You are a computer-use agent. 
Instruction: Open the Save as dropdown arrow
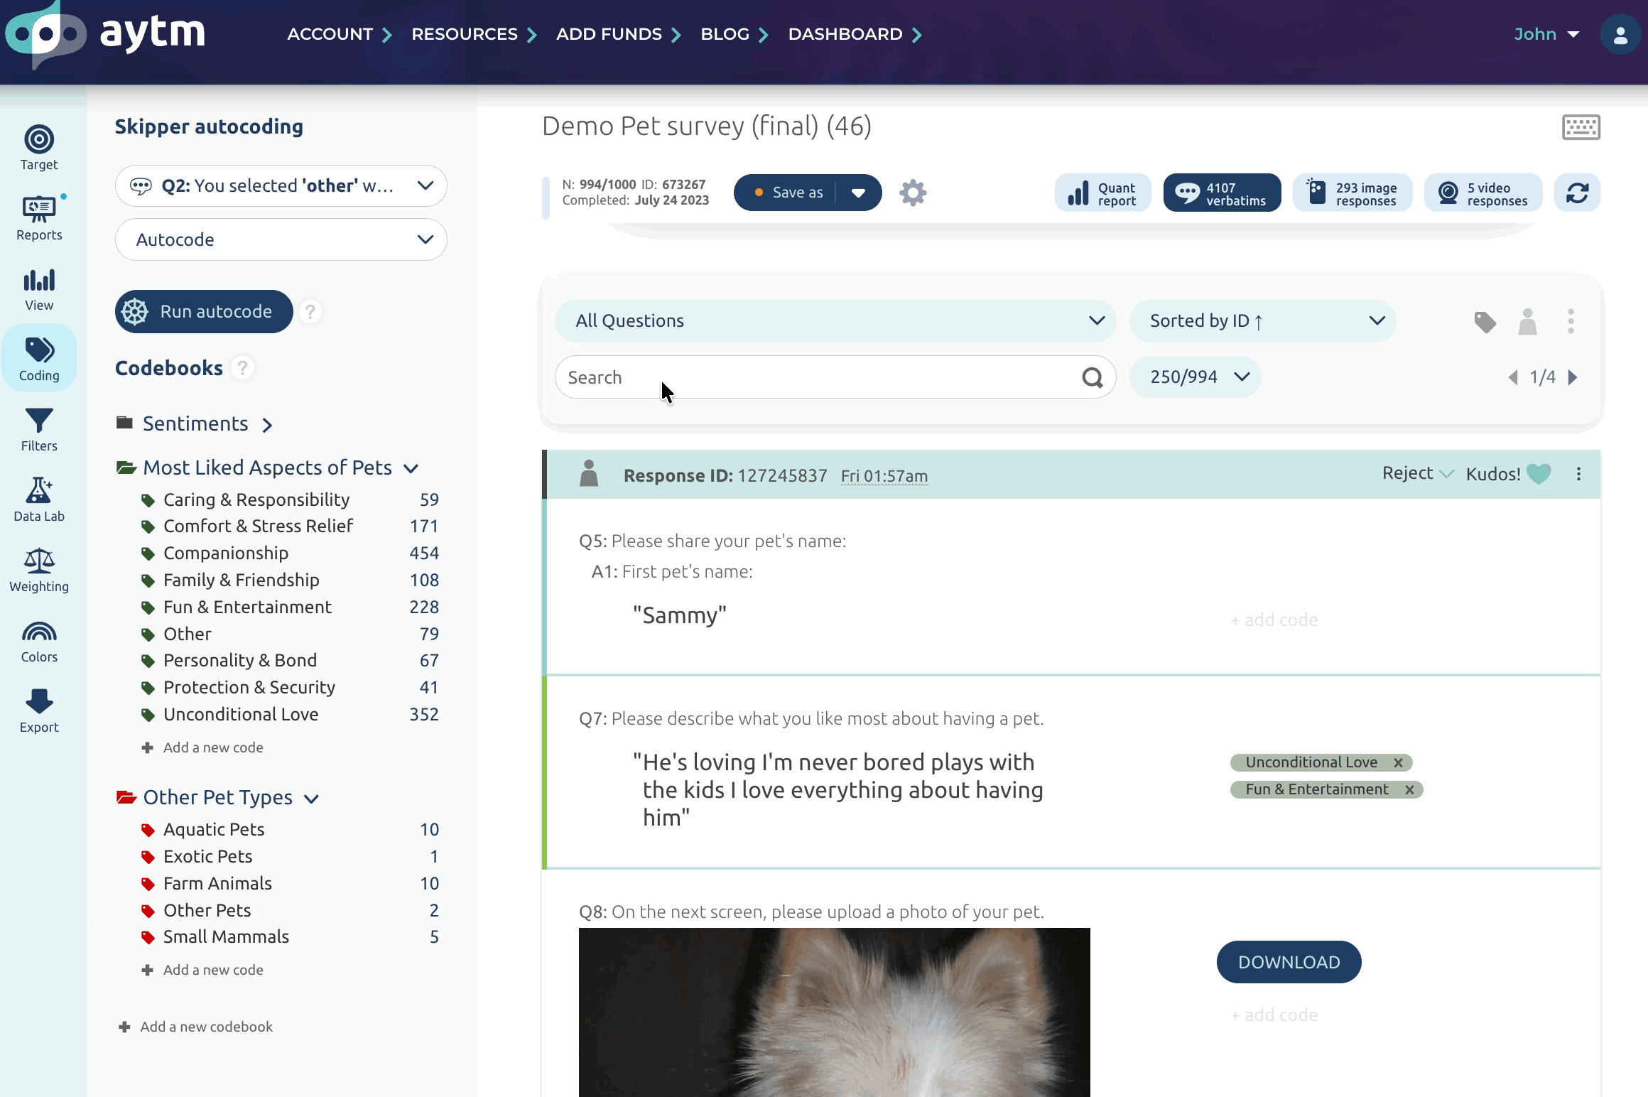[858, 193]
